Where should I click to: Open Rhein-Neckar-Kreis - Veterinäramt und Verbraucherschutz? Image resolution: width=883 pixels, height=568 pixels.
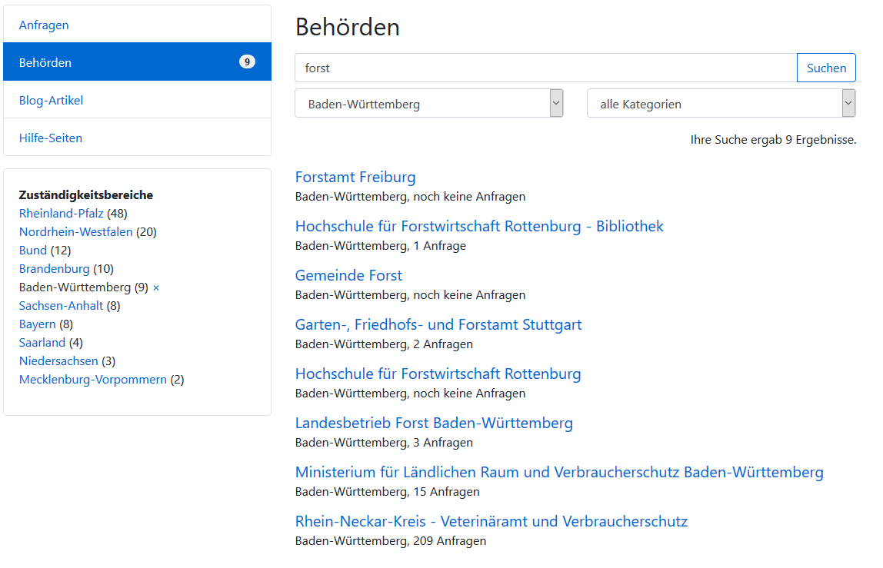[491, 521]
